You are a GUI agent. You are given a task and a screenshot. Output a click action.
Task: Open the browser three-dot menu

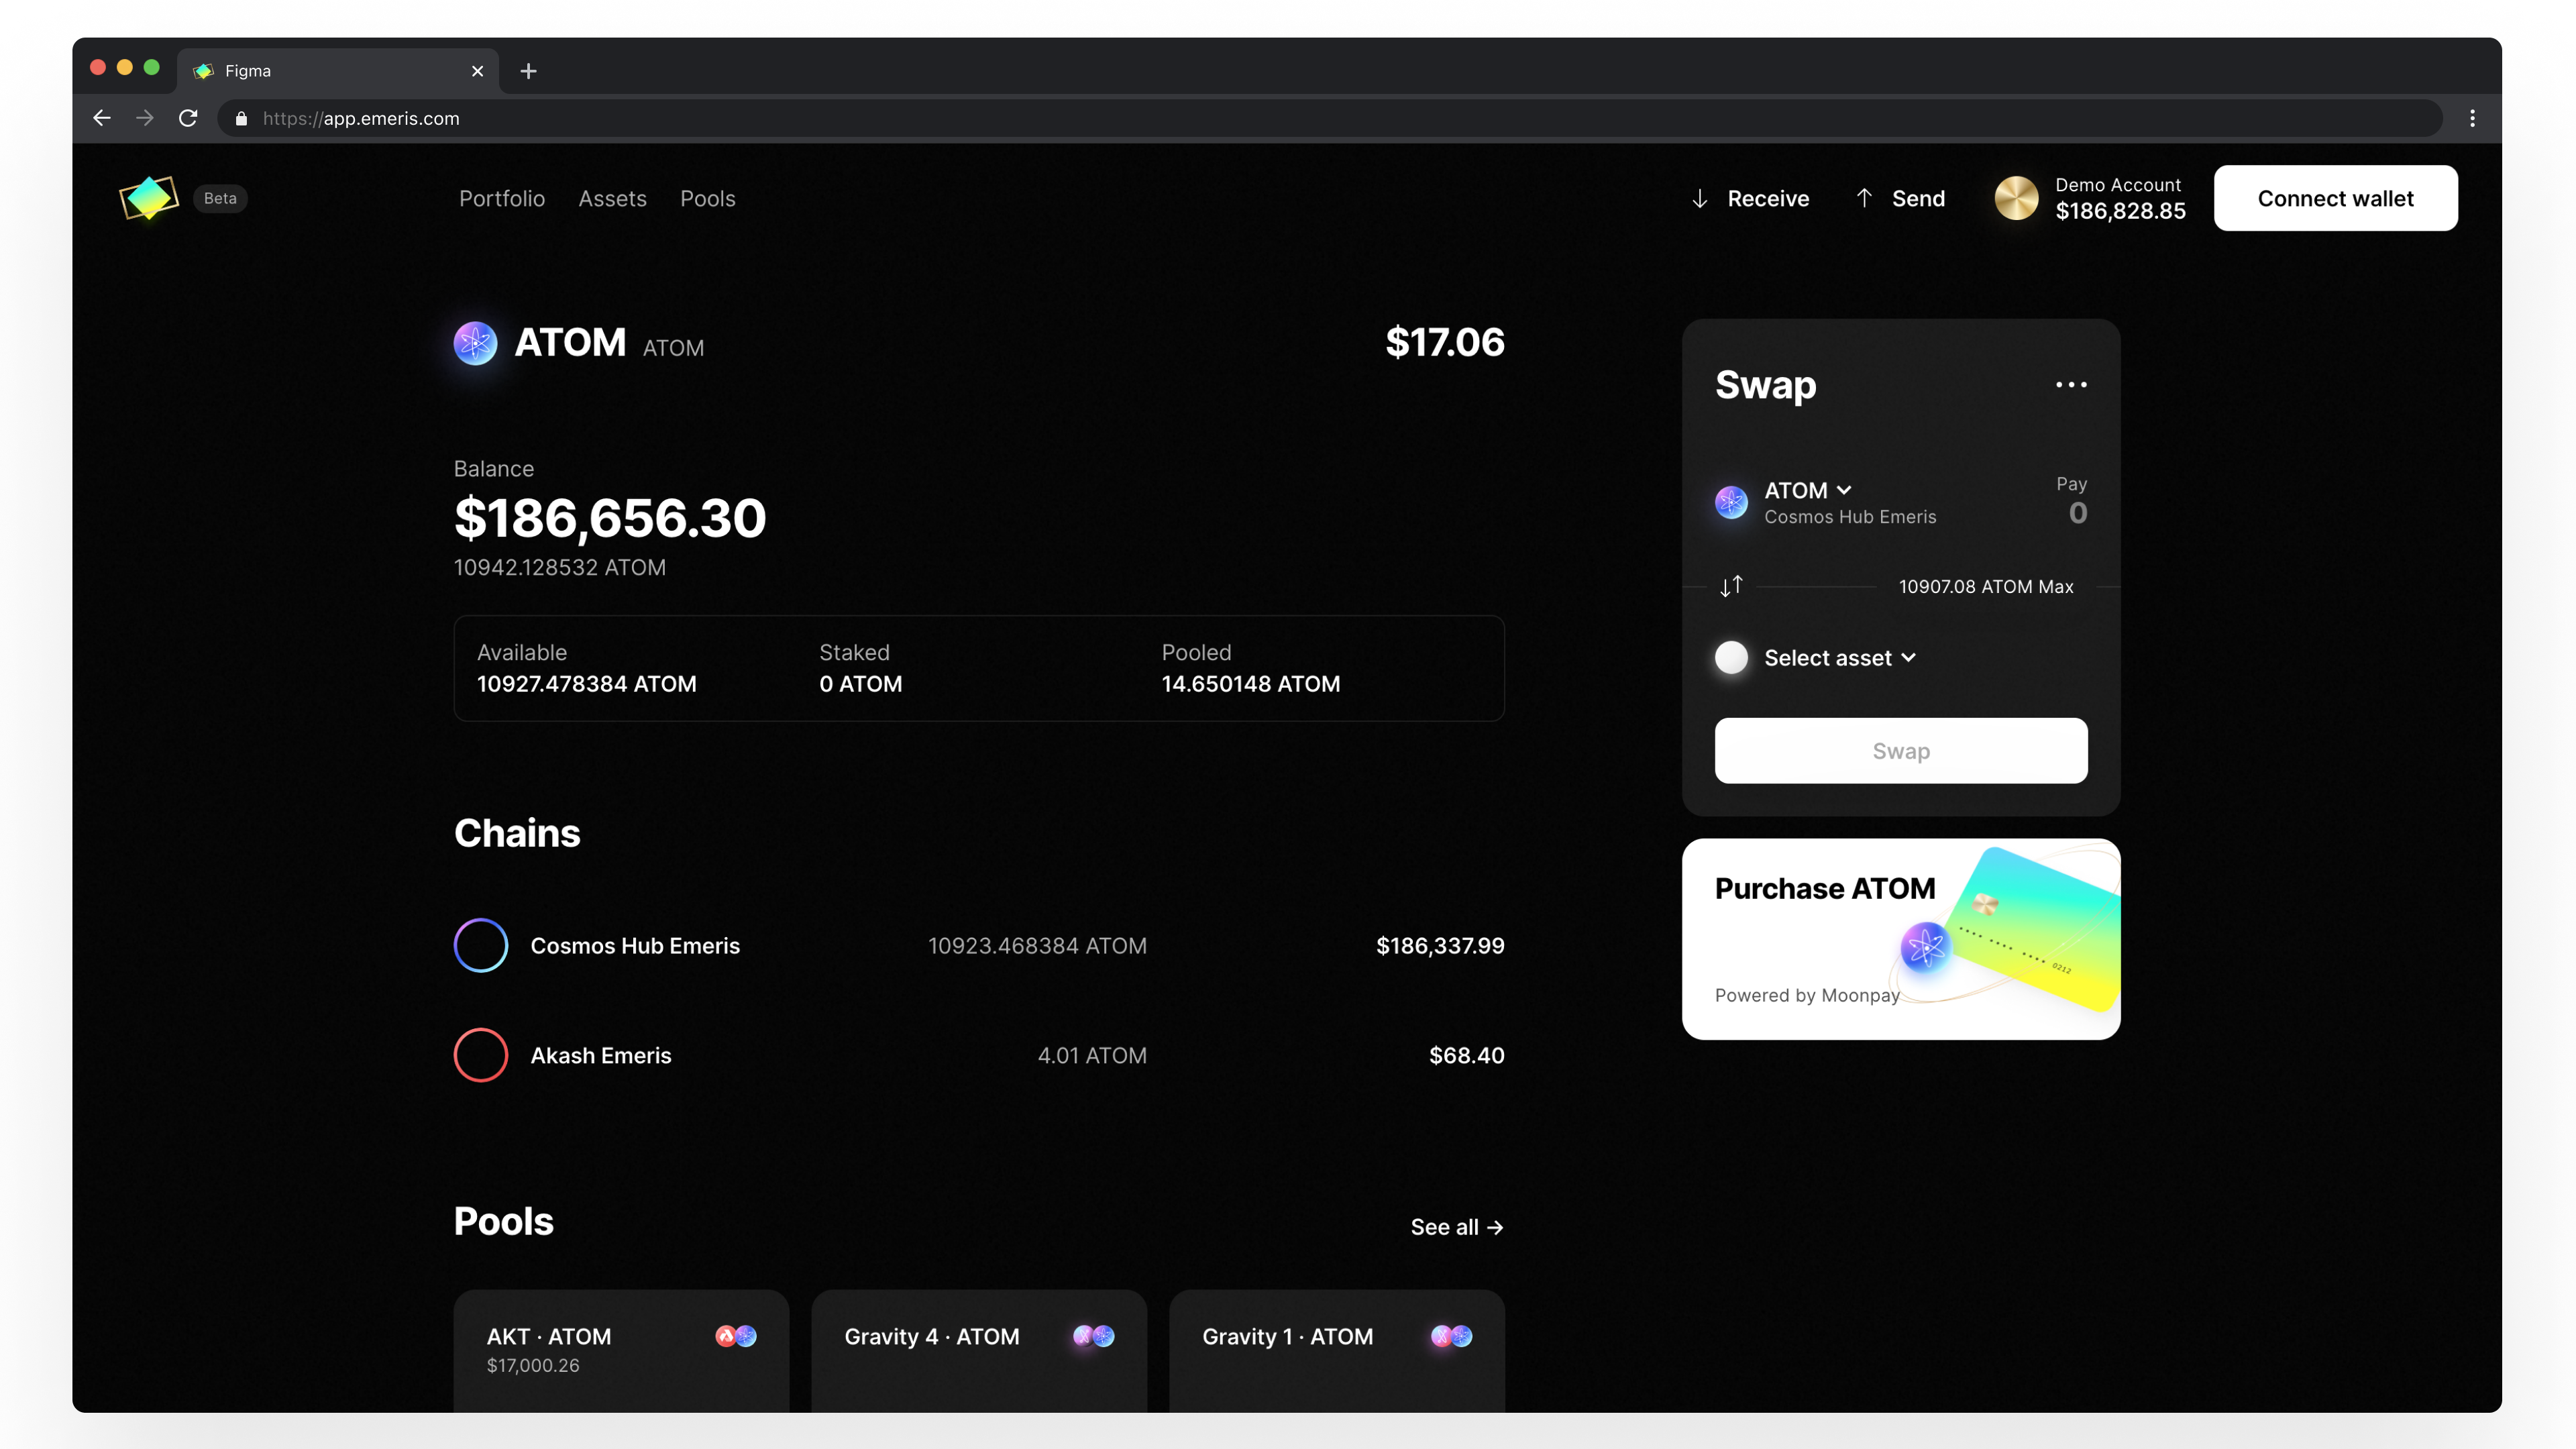[2472, 118]
